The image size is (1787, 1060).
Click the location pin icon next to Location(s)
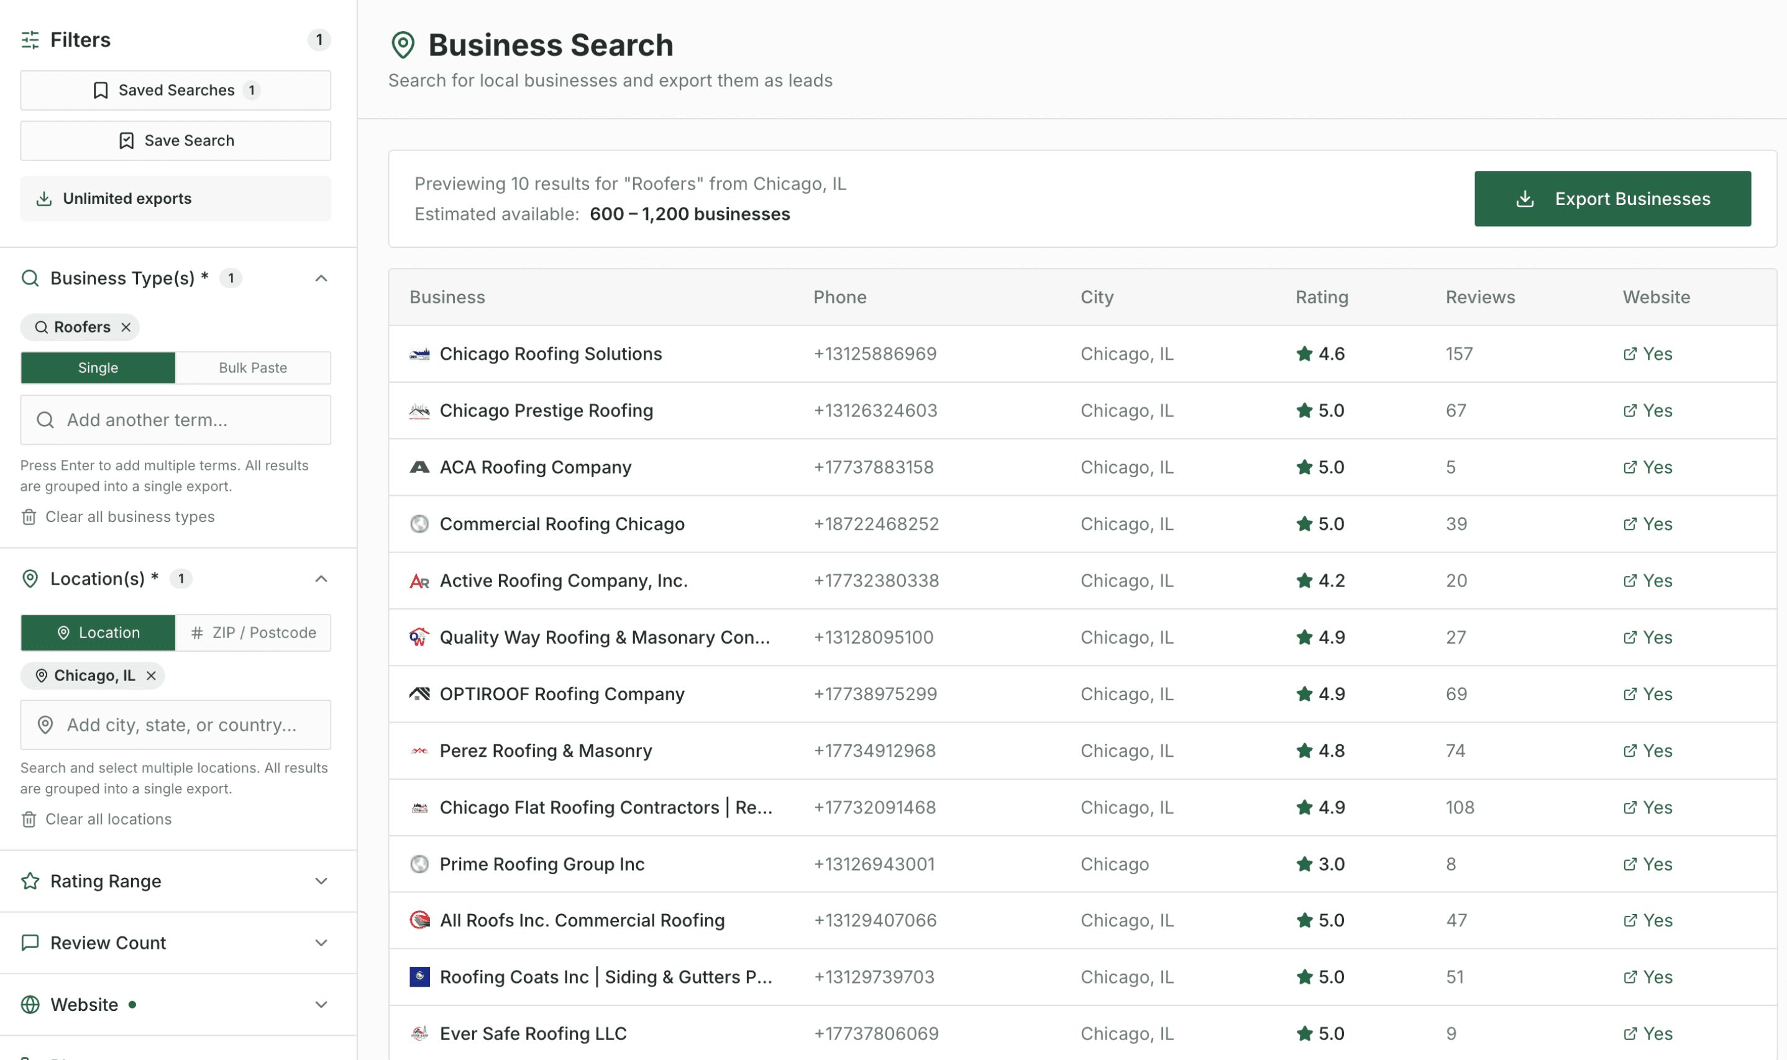click(x=30, y=578)
